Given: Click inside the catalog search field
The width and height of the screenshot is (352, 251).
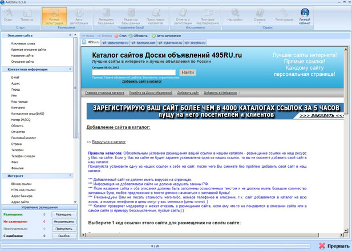Looking at the screenshot, I should tap(134, 72).
